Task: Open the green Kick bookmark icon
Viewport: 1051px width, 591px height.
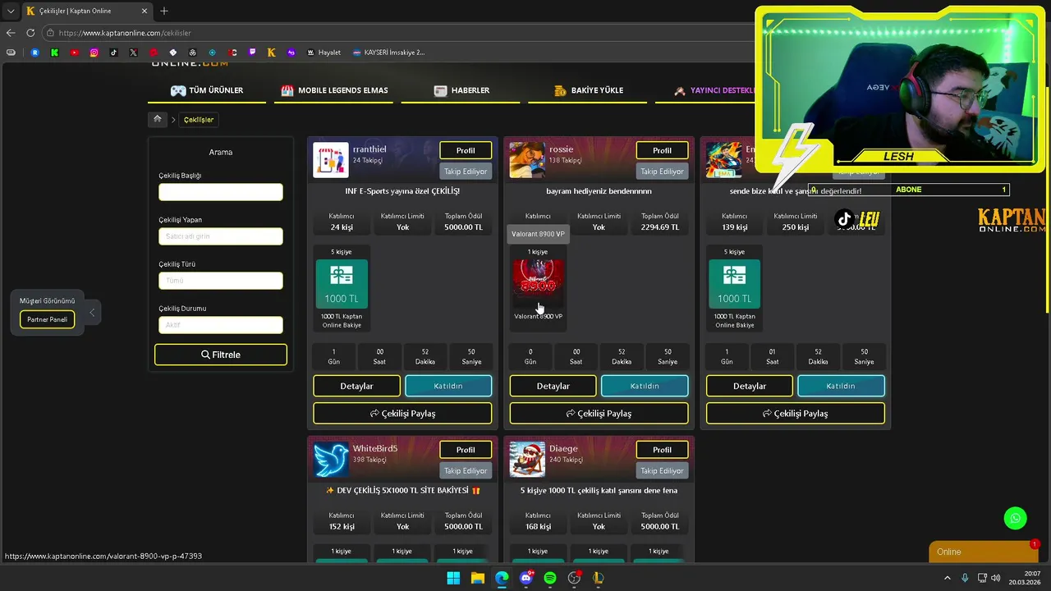Action: click(54, 53)
